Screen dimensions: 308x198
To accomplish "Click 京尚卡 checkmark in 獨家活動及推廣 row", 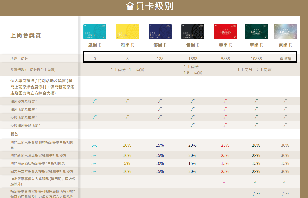I will pos(285,109).
